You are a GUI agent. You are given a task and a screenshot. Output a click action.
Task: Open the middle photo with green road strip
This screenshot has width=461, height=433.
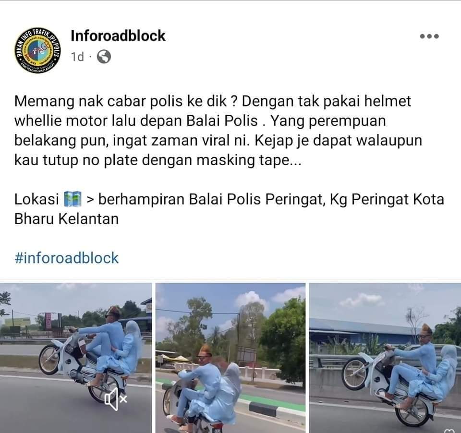230,358
